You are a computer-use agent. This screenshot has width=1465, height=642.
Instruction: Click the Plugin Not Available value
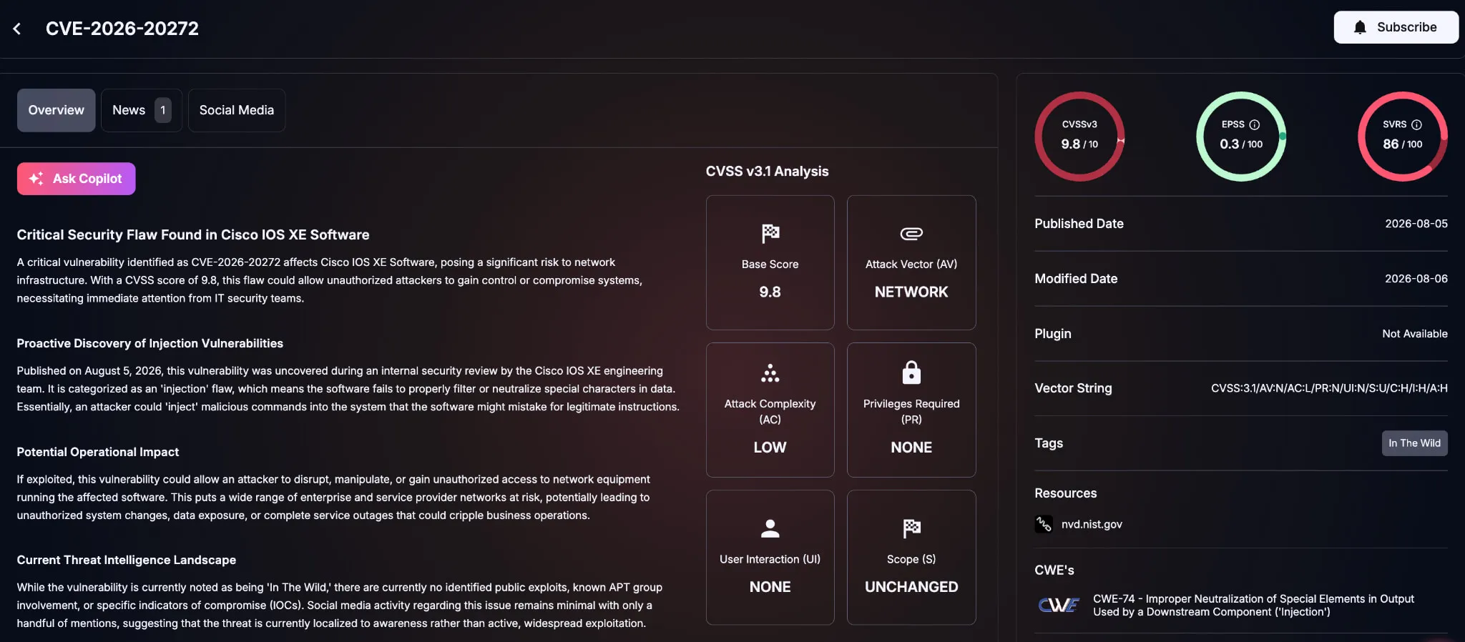coord(1414,334)
